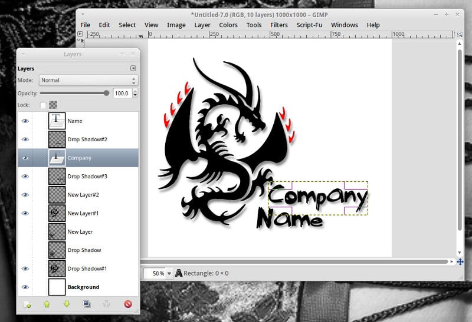The width and height of the screenshot is (472, 322).
Task: Select the New Layer#2 layer row
Action: coord(78,195)
